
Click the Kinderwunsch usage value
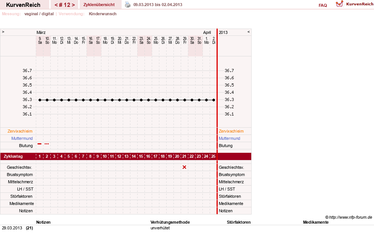point(103,14)
